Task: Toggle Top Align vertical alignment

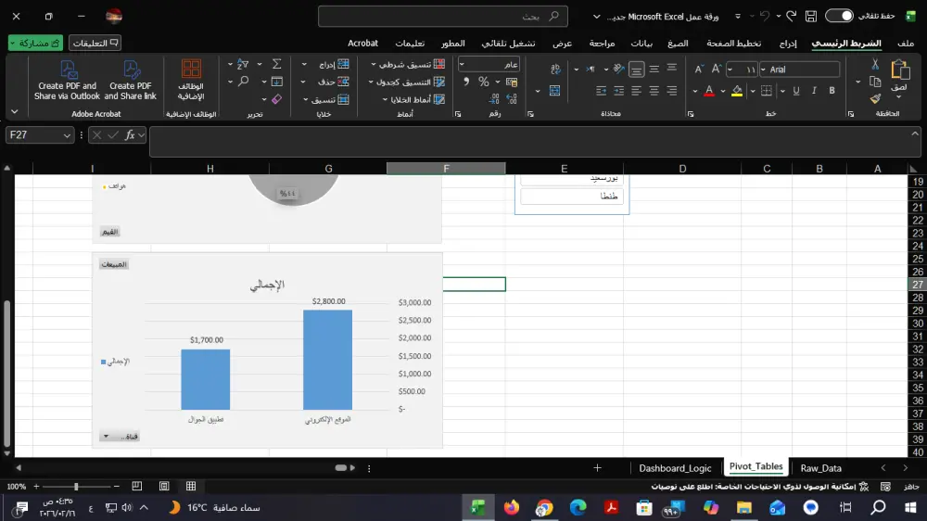Action: click(x=671, y=68)
